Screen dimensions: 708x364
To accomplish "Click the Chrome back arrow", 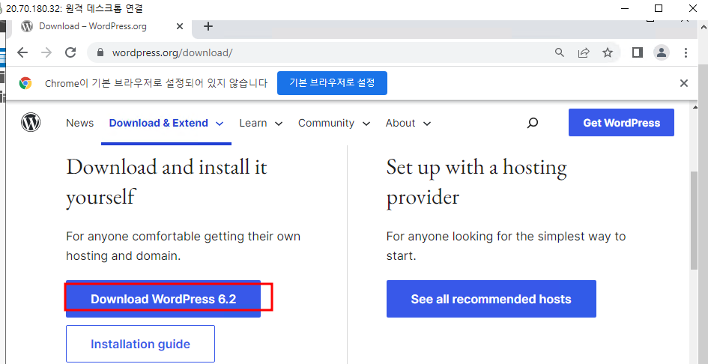I will (x=22, y=53).
